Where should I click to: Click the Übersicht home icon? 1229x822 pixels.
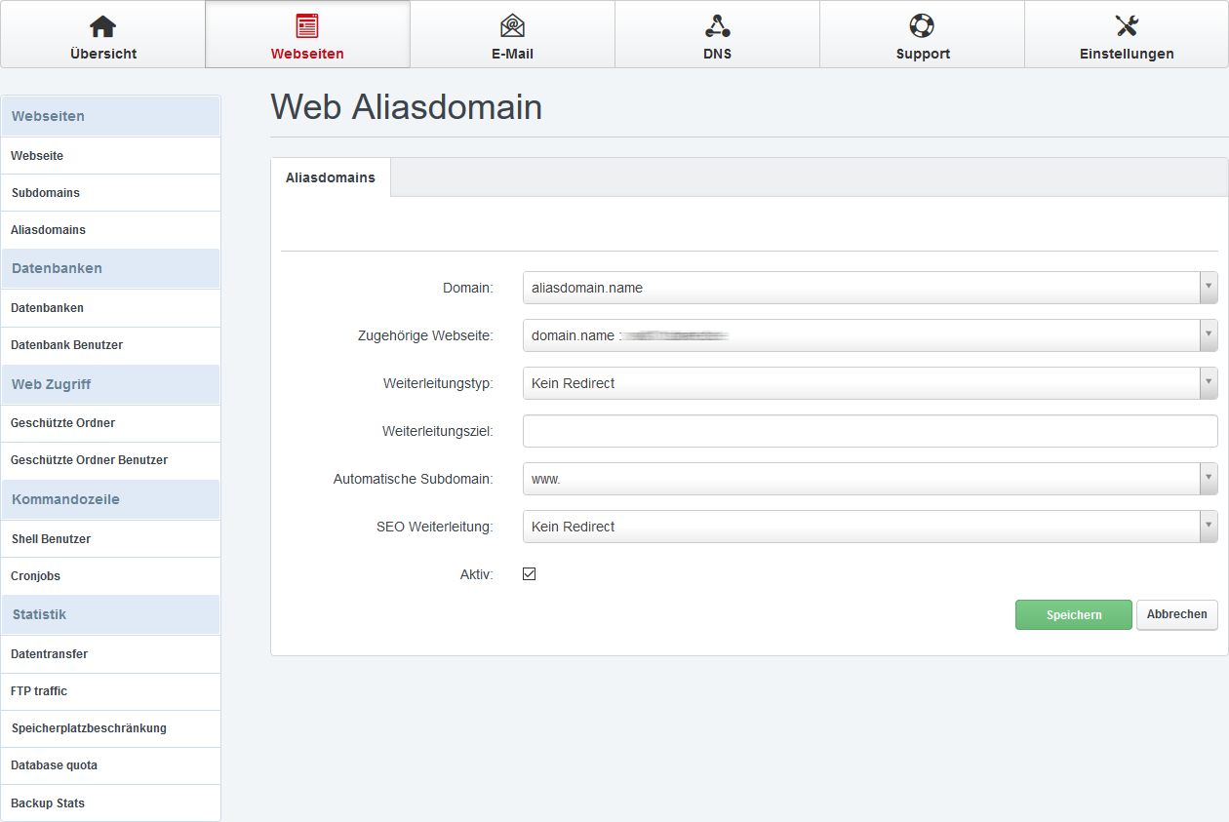102,26
